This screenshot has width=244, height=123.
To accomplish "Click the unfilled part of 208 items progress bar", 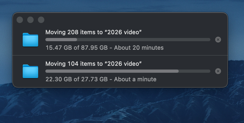I will pyautogui.click(x=144, y=40).
